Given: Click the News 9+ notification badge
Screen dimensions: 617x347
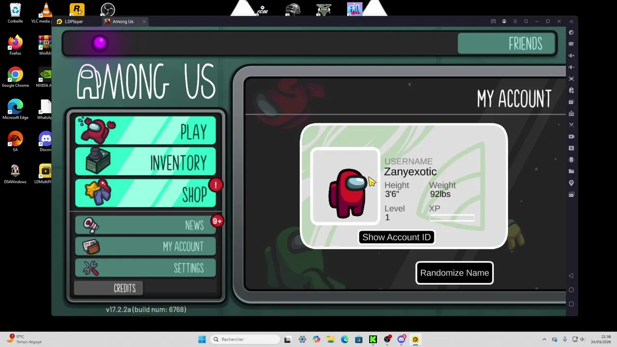Looking at the screenshot, I should pyautogui.click(x=217, y=221).
